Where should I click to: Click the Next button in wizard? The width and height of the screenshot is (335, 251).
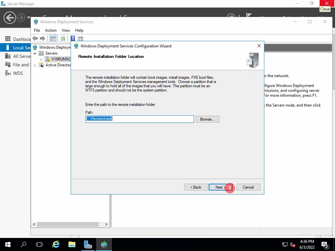219,187
